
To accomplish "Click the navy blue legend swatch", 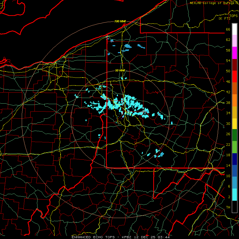I will (234, 159).
